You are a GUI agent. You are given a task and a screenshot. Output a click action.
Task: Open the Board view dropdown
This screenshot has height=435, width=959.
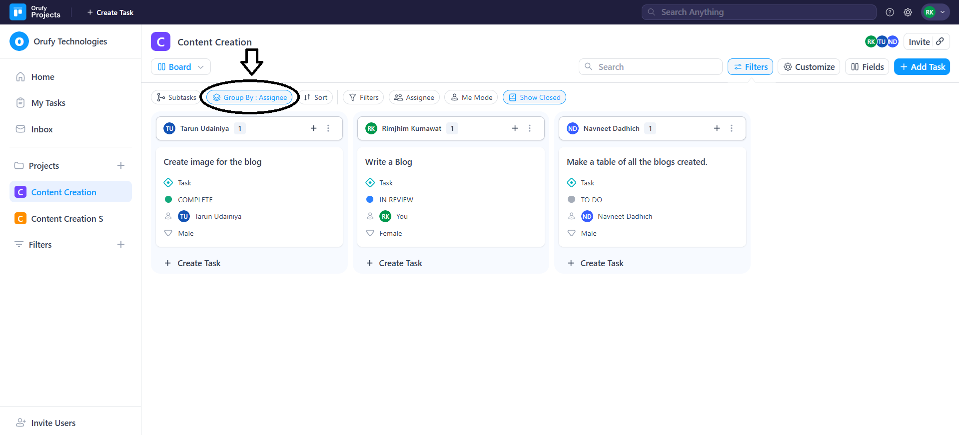point(180,67)
